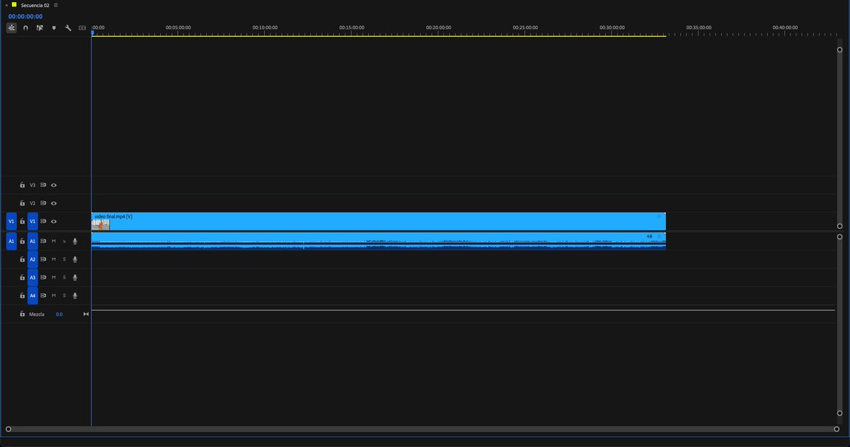
Task: Mute audio track A2
Action: tap(54, 259)
